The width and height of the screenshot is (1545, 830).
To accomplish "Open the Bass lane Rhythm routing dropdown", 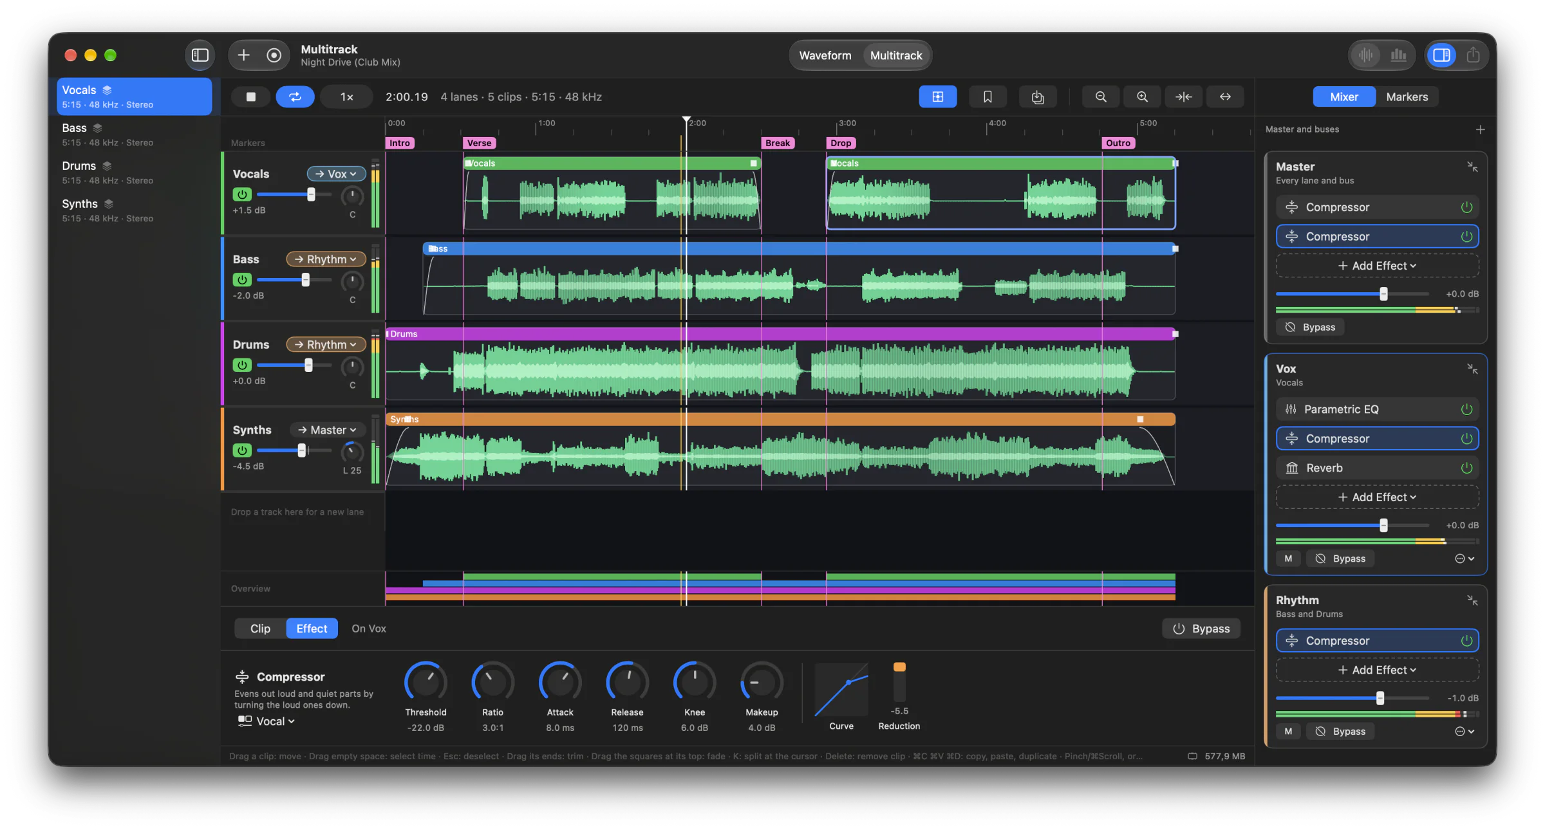I will coord(326,259).
